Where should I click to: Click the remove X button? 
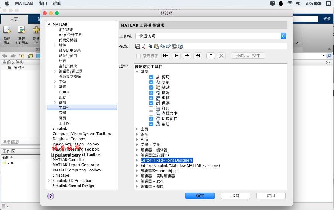[221, 56]
